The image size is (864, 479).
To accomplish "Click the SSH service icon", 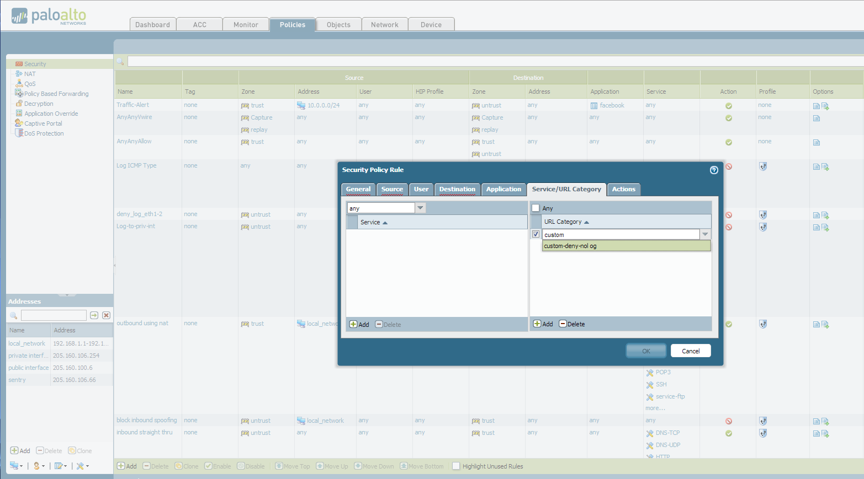I will click(650, 385).
